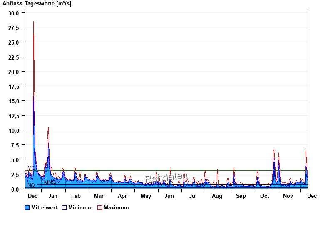
Task: Click the 7,5 y-axis tick label
Action: click(15, 145)
